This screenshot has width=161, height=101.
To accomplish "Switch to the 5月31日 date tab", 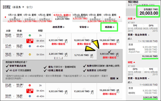I will click(x=15, y=18).
